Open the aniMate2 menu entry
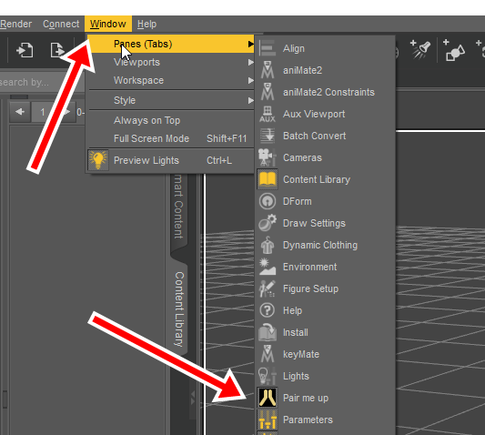The height and width of the screenshot is (435, 485). tap(326, 70)
